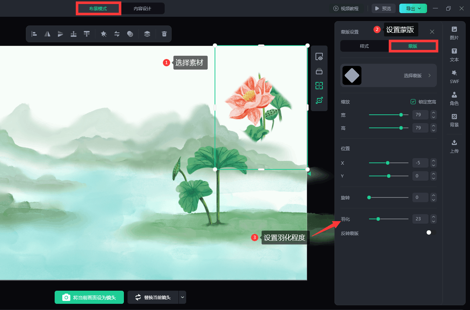
Task: Switch to the 内容设计 content design tab
Action: 142,8
